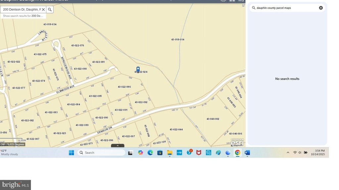This screenshot has height=190, width=339.
Task: Click the blue location pin on the map
Action: point(138,69)
